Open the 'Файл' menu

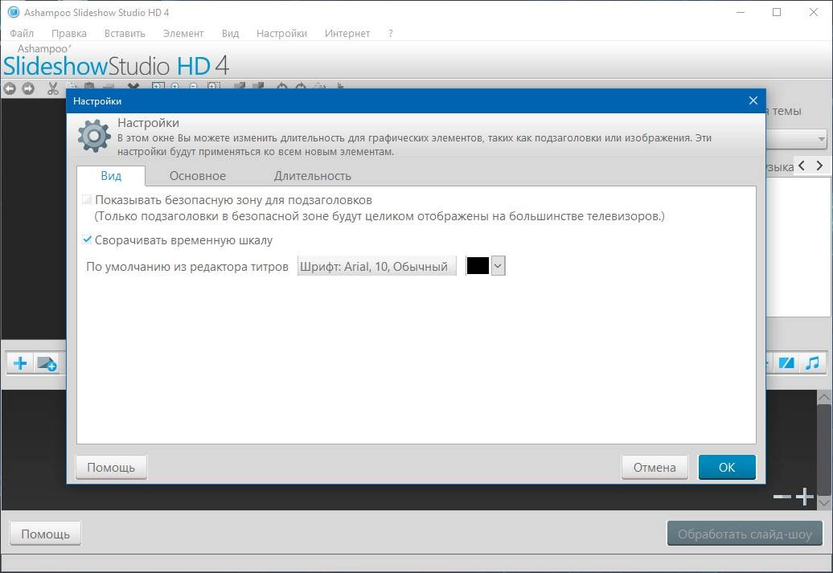coord(22,33)
